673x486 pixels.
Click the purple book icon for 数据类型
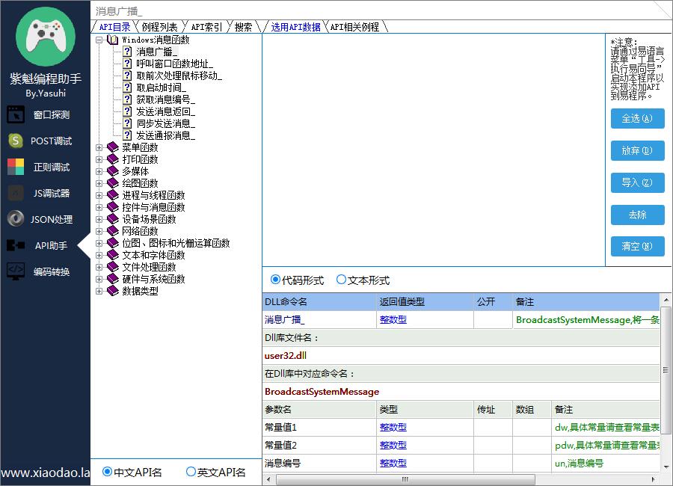tap(112, 291)
